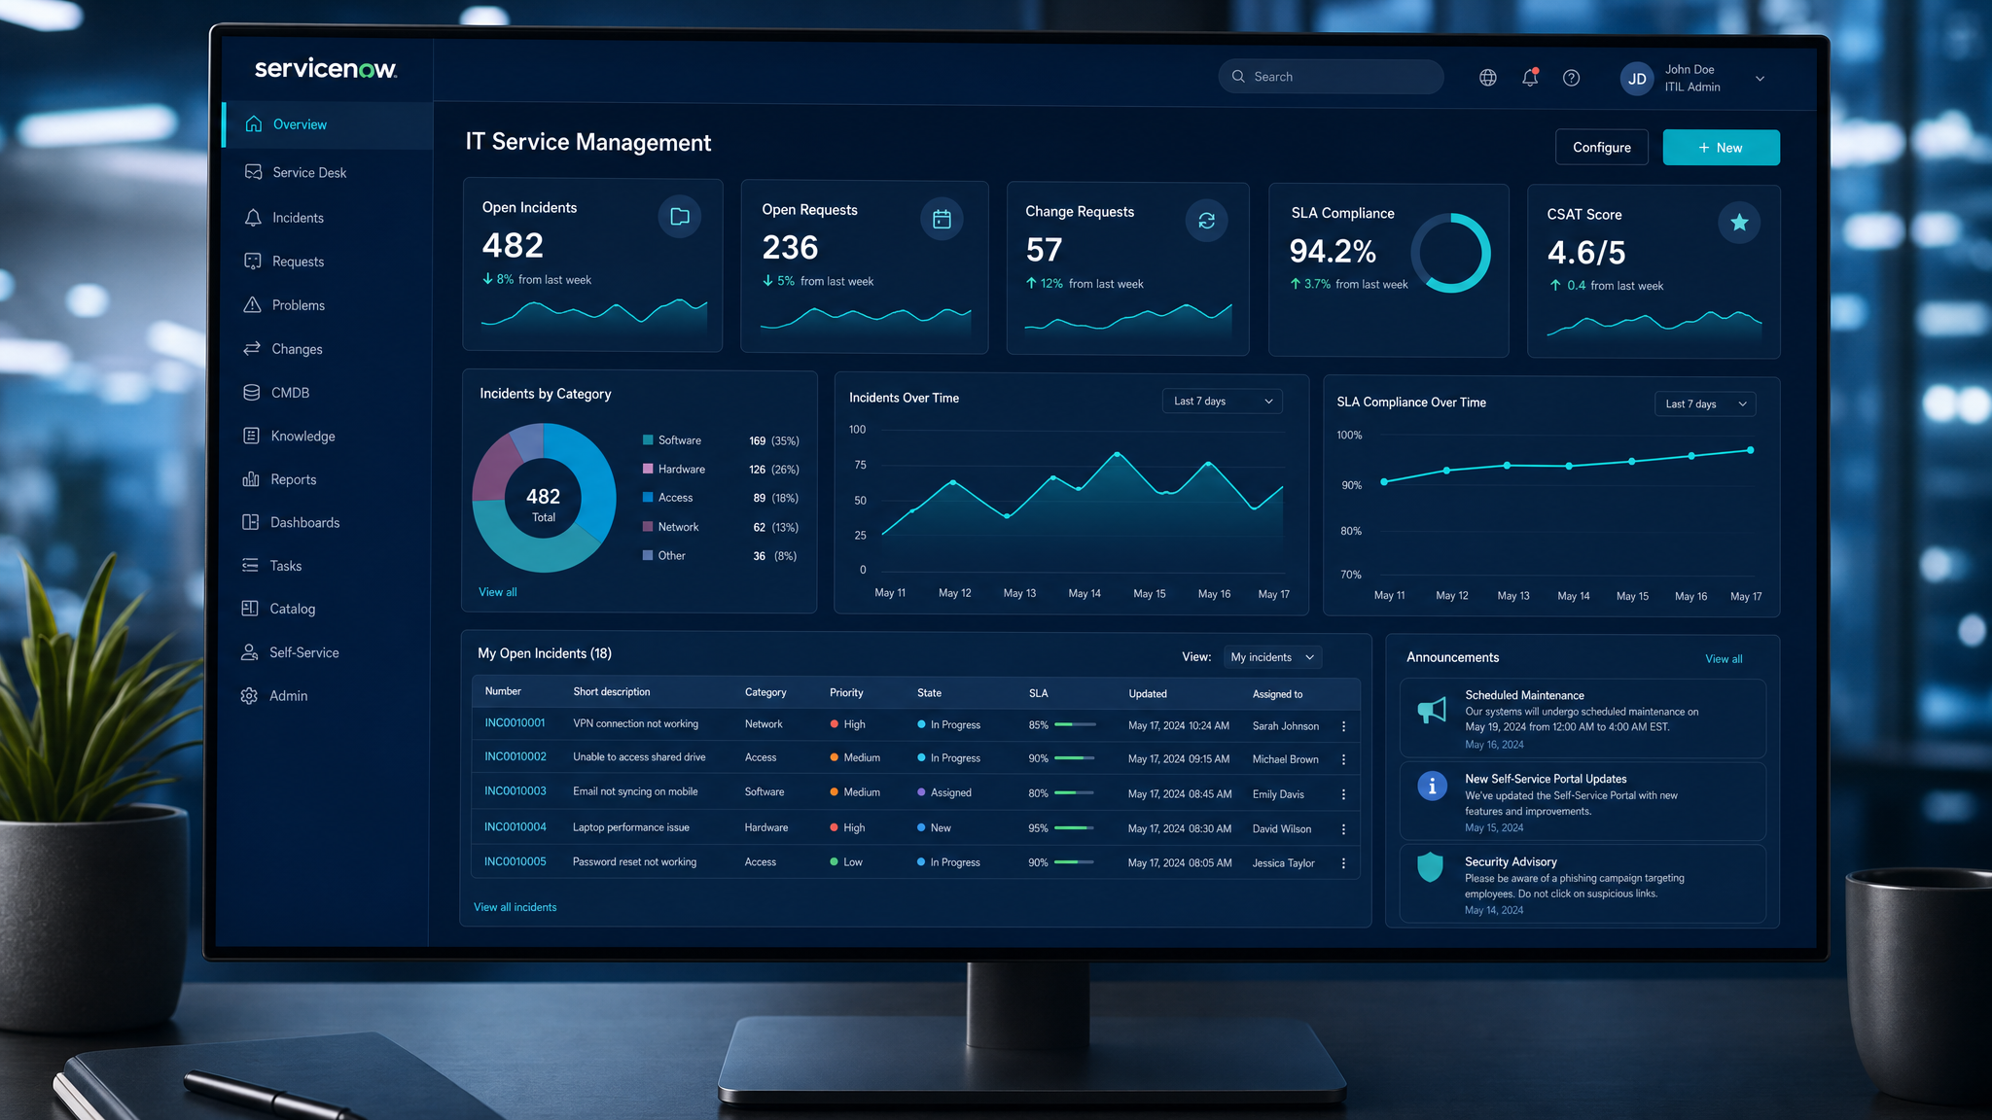
Task: Click the Self-Service user icon
Action: pos(250,652)
